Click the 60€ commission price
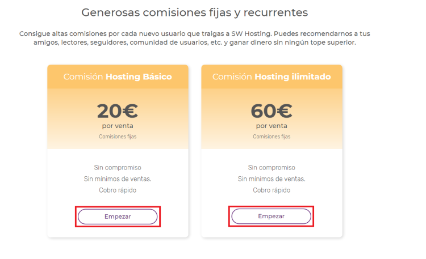This screenshot has width=426, height=259. tap(272, 111)
